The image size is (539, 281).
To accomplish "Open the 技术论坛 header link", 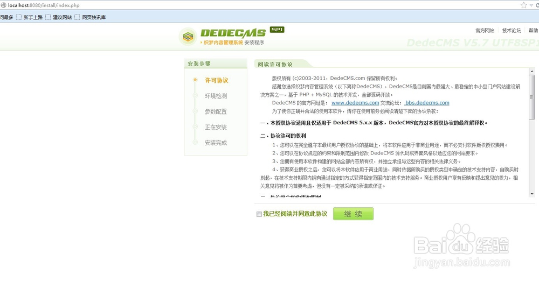I will pyautogui.click(x=511, y=30).
